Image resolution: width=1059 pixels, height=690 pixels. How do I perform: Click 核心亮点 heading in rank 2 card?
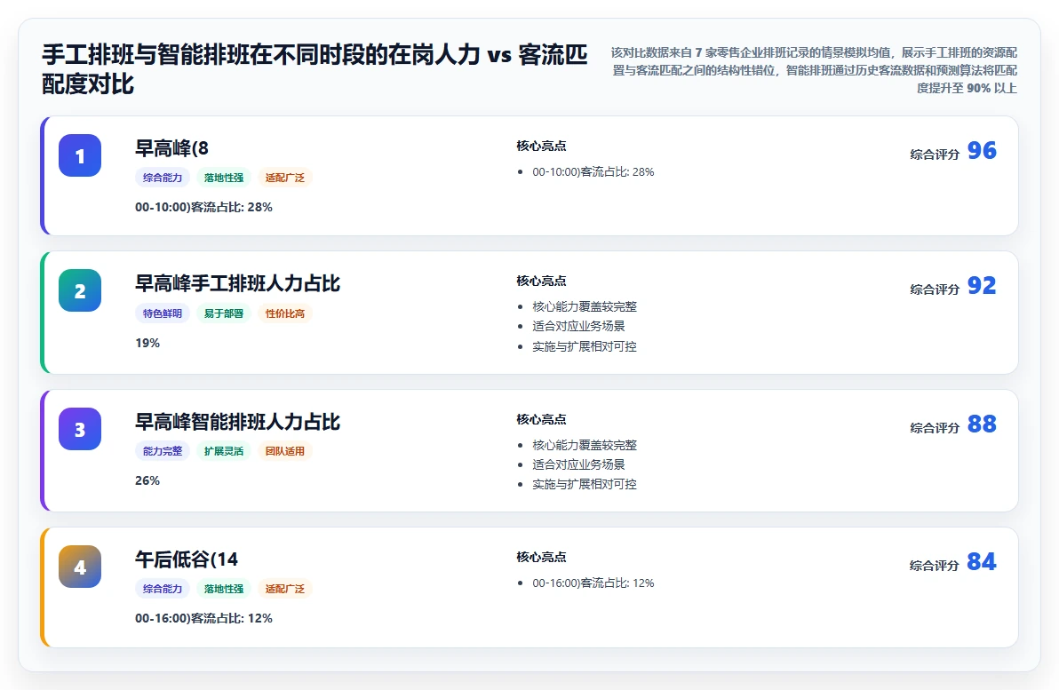click(x=541, y=281)
